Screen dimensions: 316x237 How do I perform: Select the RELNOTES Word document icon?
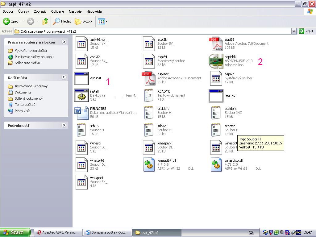click(81, 113)
